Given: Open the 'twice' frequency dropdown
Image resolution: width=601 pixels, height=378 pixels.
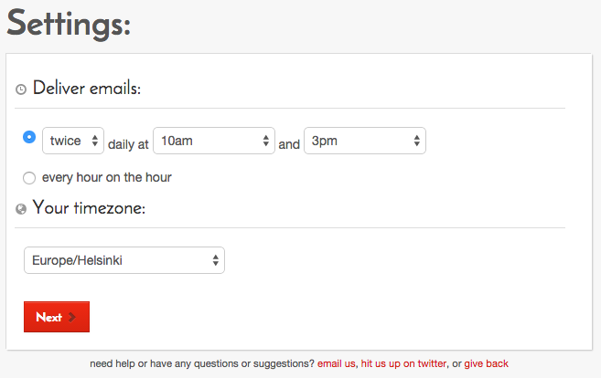Looking at the screenshot, I should pos(73,141).
